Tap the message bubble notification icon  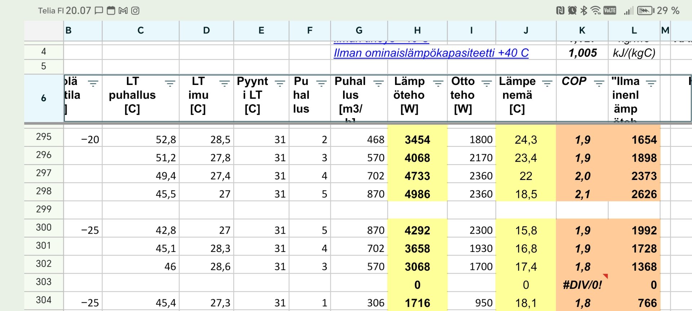pos(99,11)
